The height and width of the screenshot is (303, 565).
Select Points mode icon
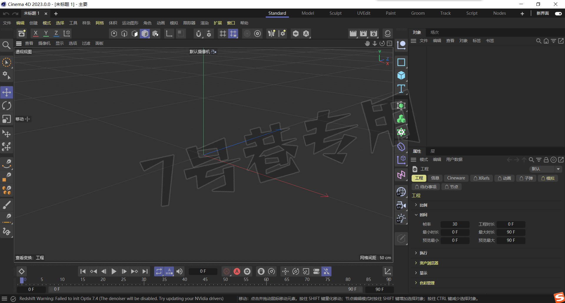[x=114, y=34]
